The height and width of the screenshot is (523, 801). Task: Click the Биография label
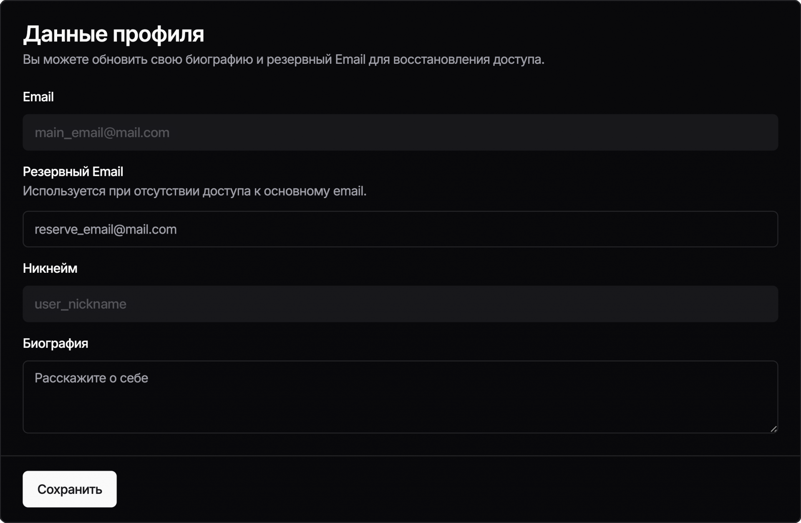[x=55, y=343]
